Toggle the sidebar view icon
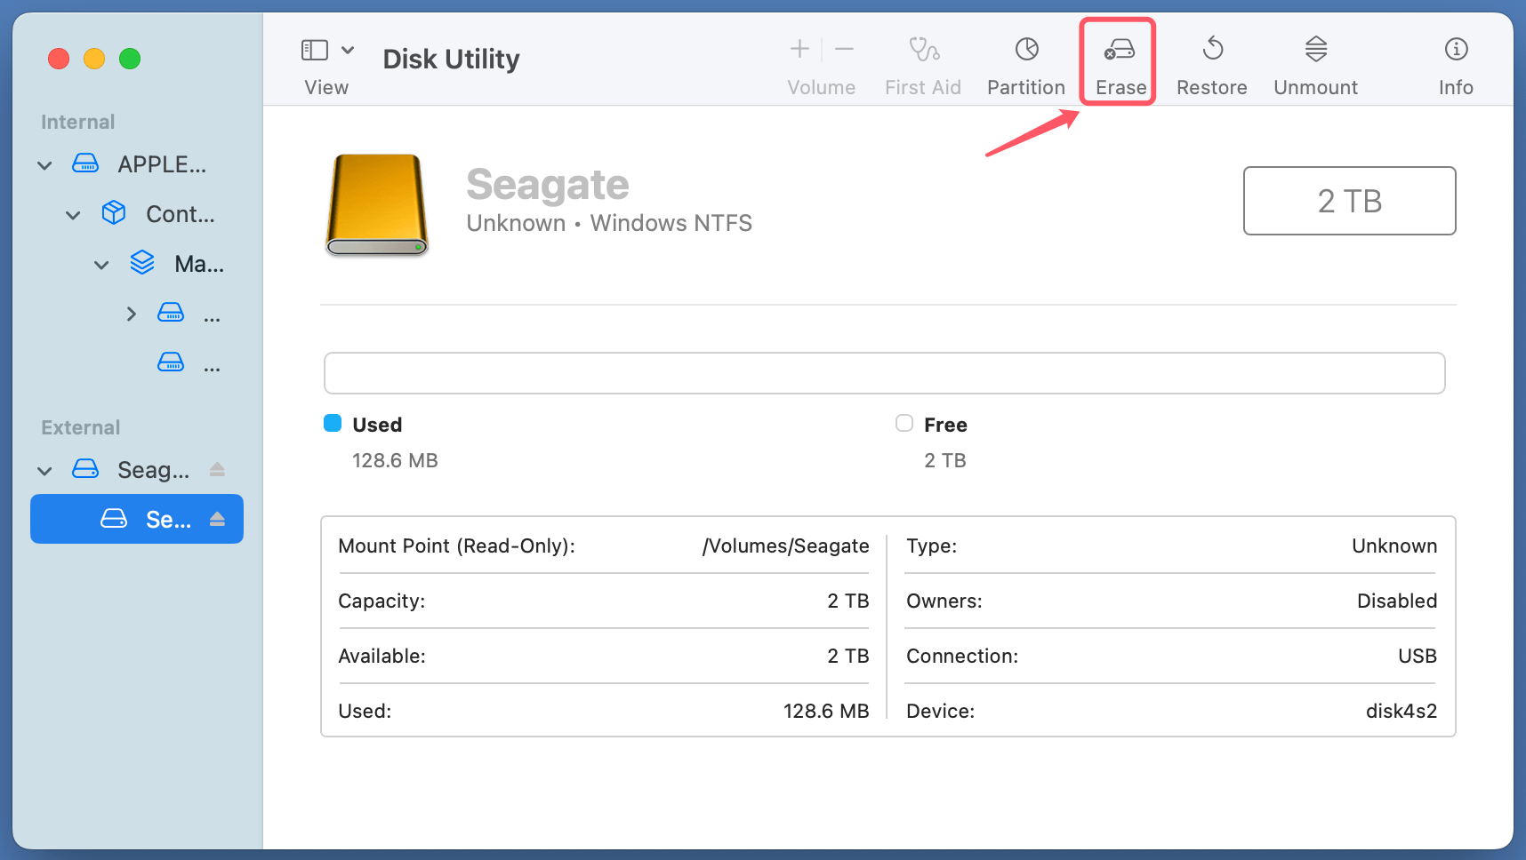Screen dimensions: 1526x860 (x=314, y=50)
